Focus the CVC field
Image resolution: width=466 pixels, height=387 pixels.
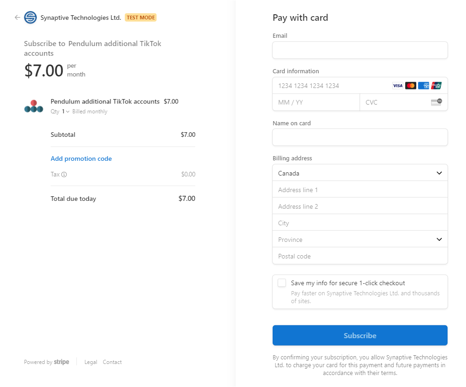[x=403, y=103]
